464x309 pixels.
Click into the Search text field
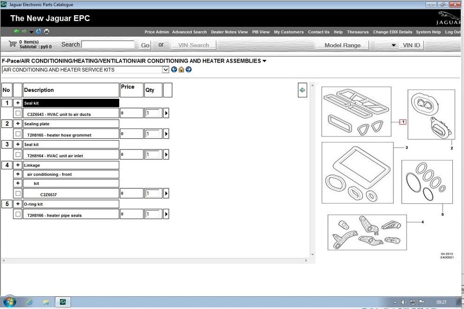coord(108,45)
